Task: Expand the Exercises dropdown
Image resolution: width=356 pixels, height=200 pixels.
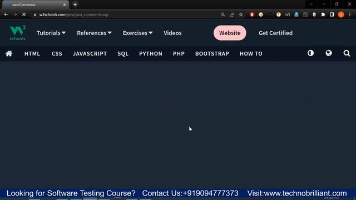Action: tap(137, 33)
